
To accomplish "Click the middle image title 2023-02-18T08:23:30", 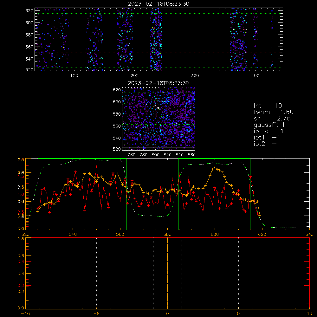I will [159, 83].
